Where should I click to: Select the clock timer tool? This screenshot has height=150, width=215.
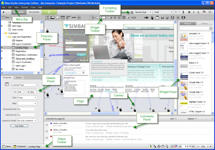[x=173, y=18]
